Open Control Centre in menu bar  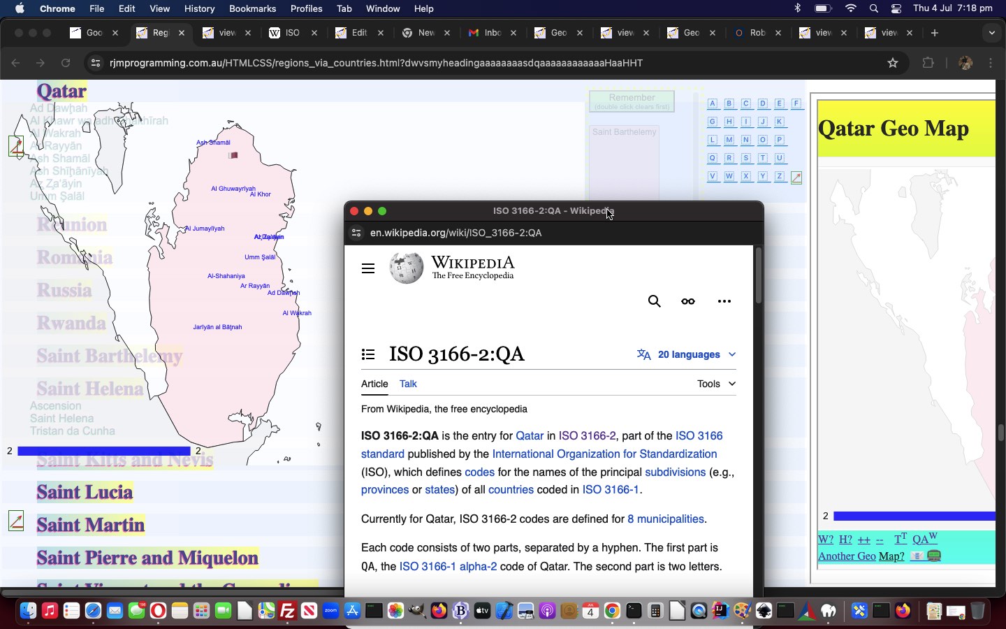tap(896, 8)
